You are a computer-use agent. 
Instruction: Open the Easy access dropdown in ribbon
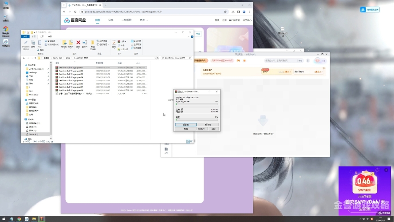coord(102,44)
